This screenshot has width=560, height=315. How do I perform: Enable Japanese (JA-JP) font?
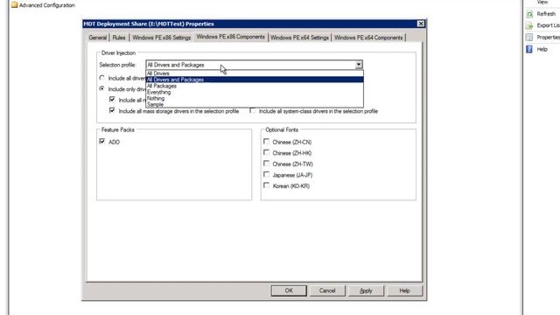266,175
